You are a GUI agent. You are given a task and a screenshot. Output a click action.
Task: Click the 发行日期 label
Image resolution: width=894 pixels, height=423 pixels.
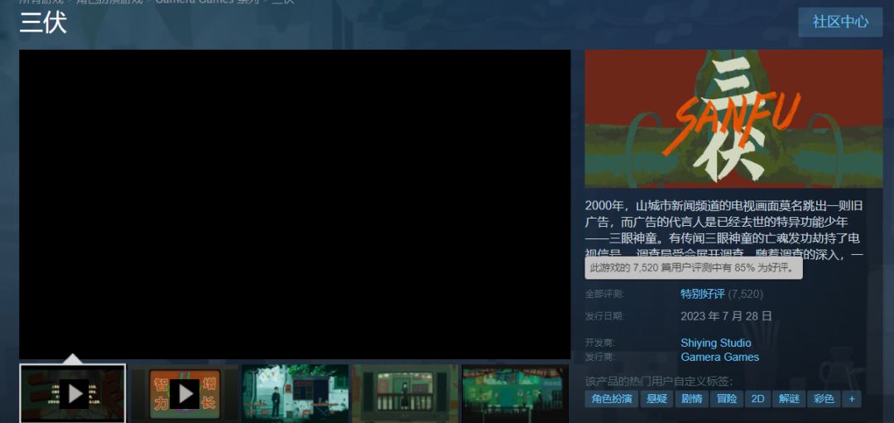603,316
